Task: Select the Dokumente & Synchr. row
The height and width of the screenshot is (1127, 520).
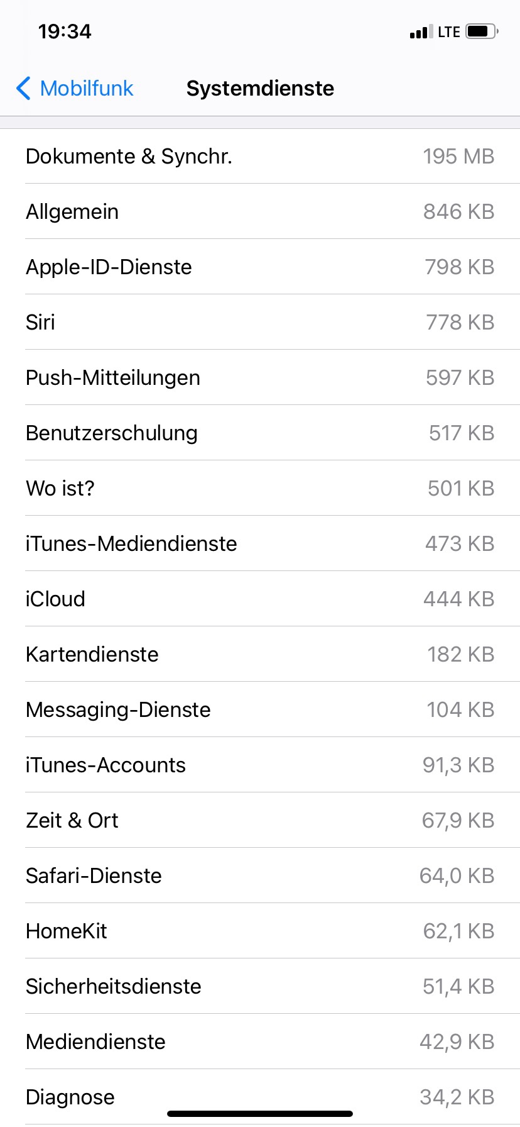Action: coord(260,156)
